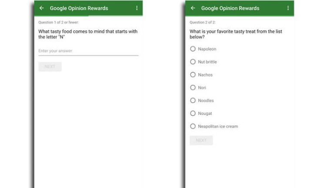
Task: Click the question about letter N food
Action: tap(88, 34)
